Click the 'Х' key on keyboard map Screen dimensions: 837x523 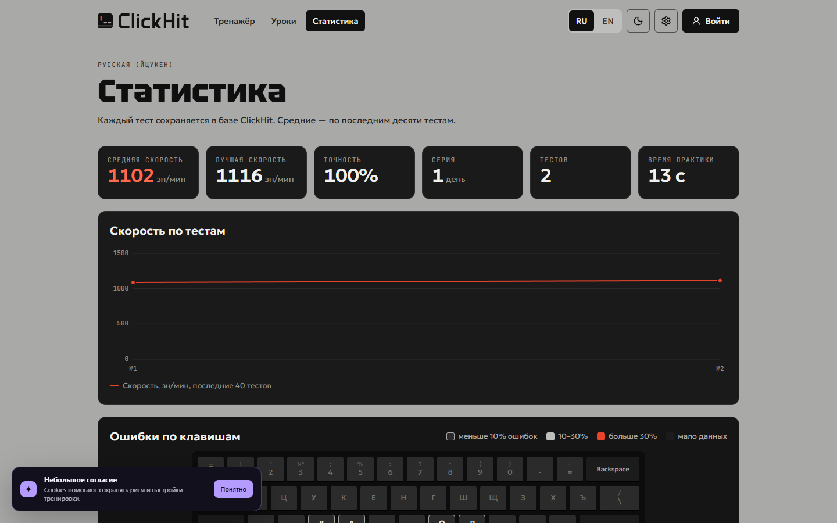(x=553, y=498)
